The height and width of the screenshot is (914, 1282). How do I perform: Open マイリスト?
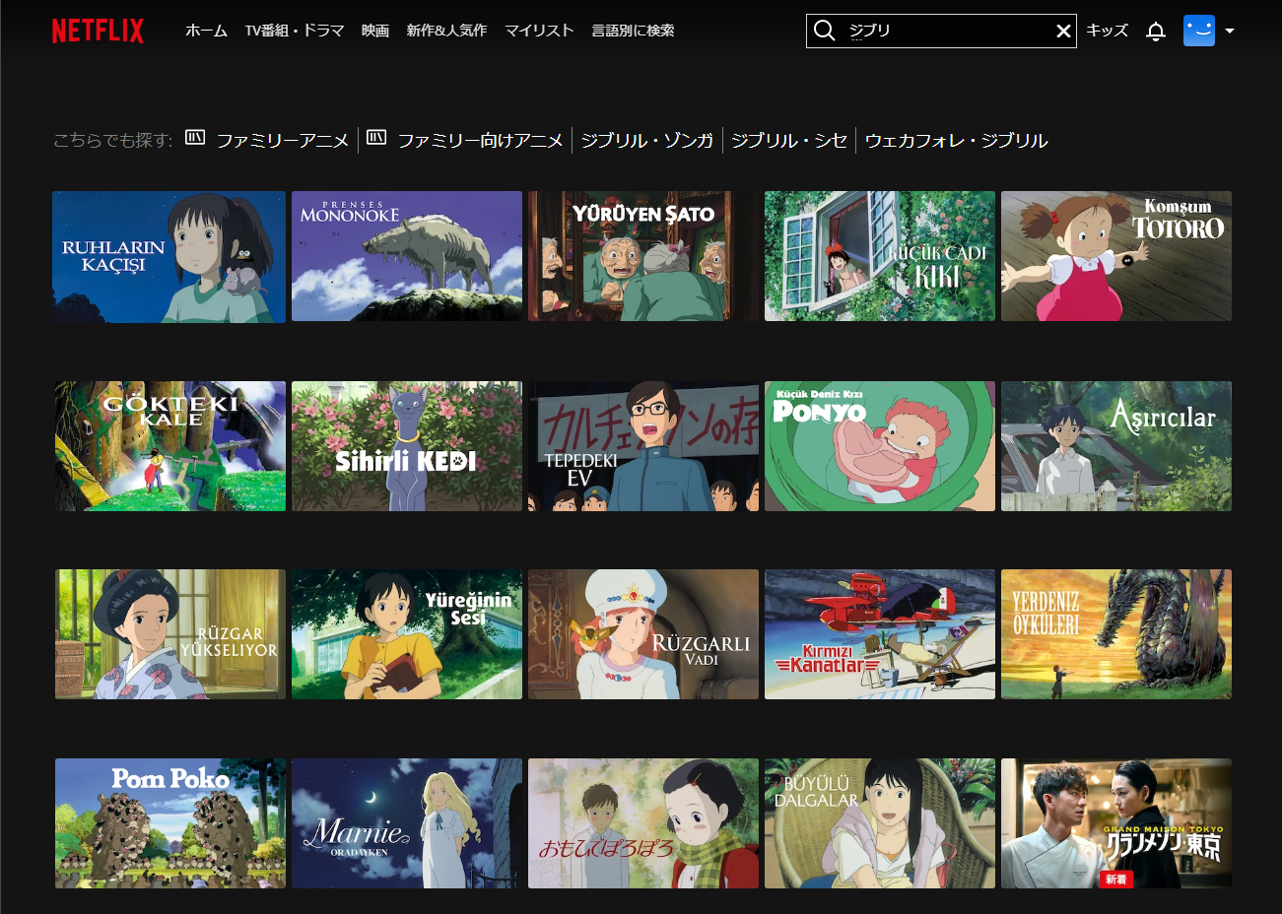click(539, 31)
